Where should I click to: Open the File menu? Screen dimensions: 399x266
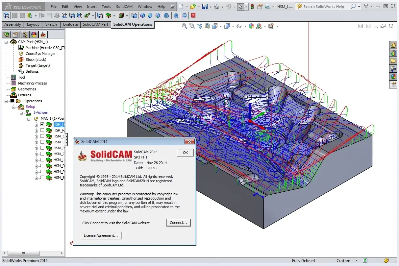pyautogui.click(x=54, y=6)
